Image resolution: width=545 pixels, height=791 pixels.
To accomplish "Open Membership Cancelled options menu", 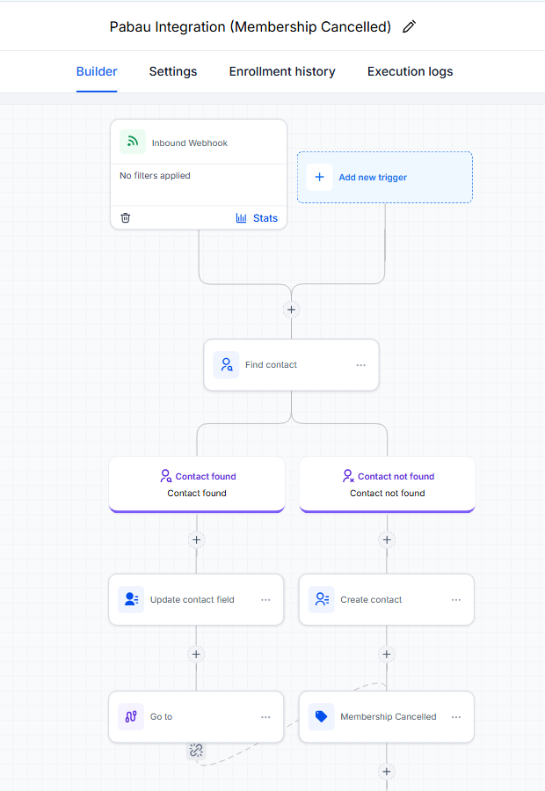I will (456, 717).
